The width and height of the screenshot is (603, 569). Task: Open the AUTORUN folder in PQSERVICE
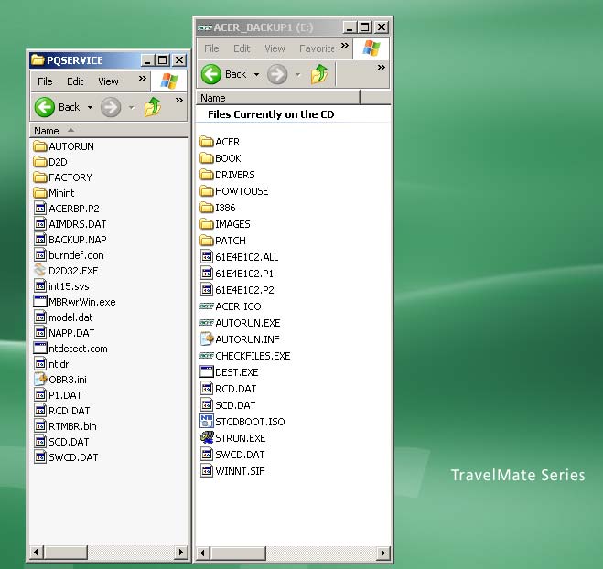coord(63,146)
